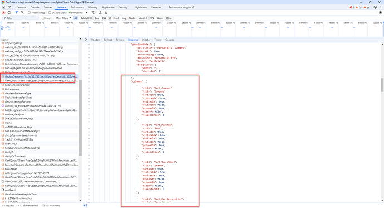Screen dimensions: 384x208
Task: Filter requests by Fetch/XHR type
Action: coord(86,18)
